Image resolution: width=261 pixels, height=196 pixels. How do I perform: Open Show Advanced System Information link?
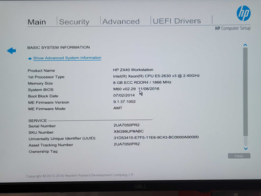[67, 58]
